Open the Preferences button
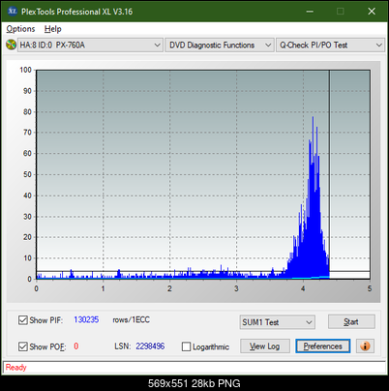The height and width of the screenshot is (391, 389). [x=322, y=346]
